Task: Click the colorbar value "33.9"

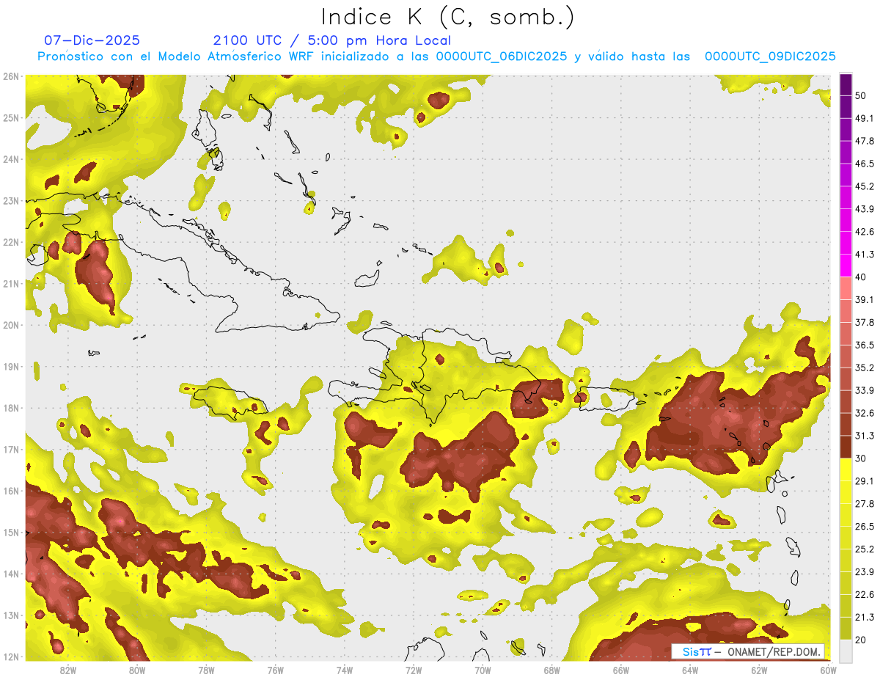Action: [x=865, y=390]
